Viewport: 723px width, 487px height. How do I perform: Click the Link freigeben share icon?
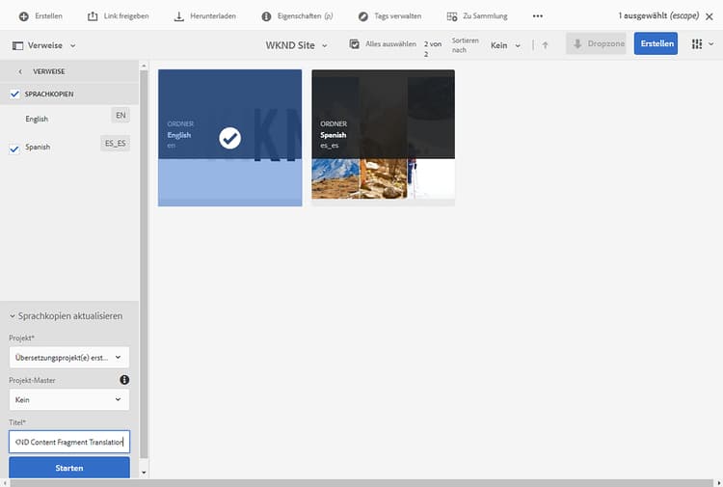pos(93,16)
